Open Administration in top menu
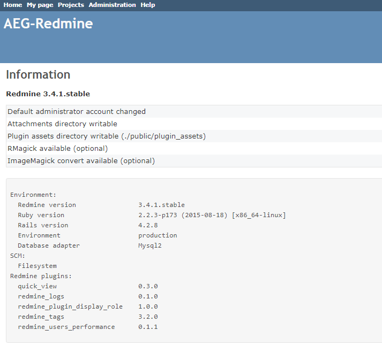 coord(113,5)
